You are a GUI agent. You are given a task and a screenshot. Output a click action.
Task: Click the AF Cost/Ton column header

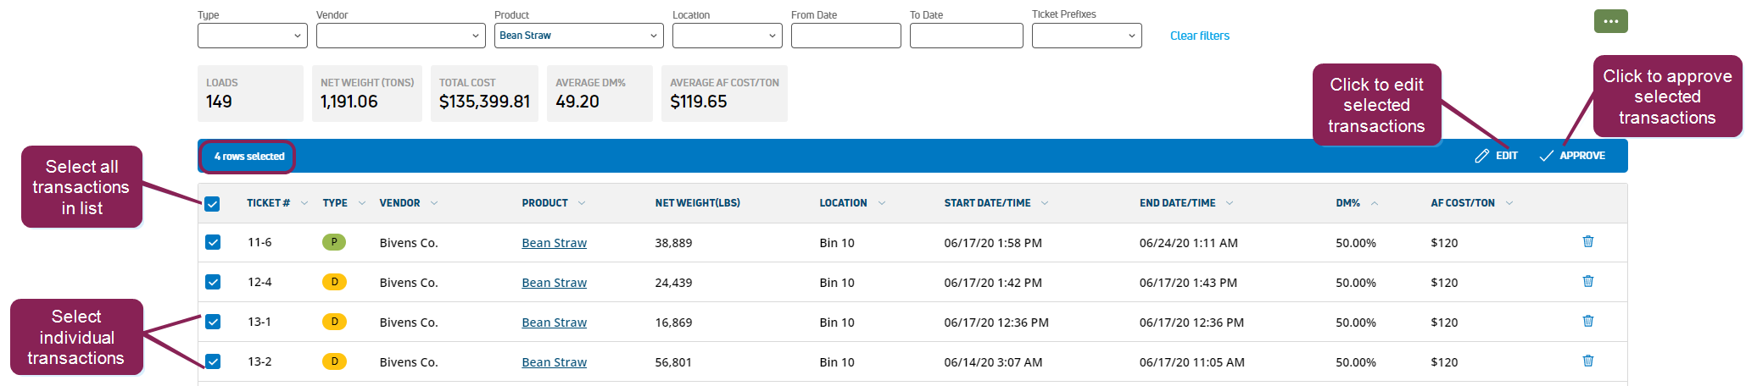(x=1463, y=203)
